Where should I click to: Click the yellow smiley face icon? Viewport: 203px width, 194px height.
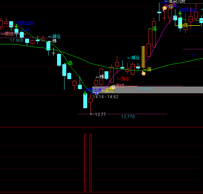click(x=111, y=88)
